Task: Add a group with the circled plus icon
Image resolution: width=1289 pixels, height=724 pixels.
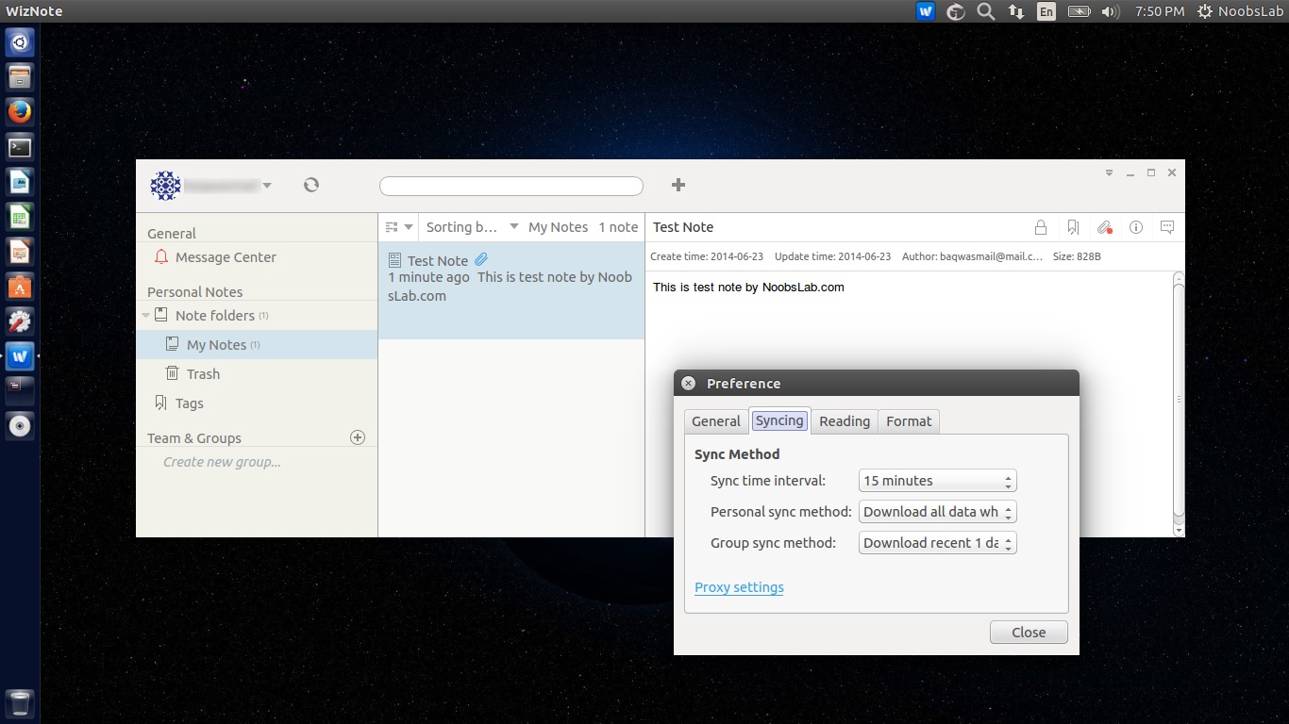Action: click(358, 437)
